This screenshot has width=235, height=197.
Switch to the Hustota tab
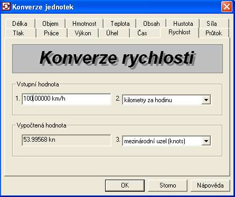pos(183,24)
